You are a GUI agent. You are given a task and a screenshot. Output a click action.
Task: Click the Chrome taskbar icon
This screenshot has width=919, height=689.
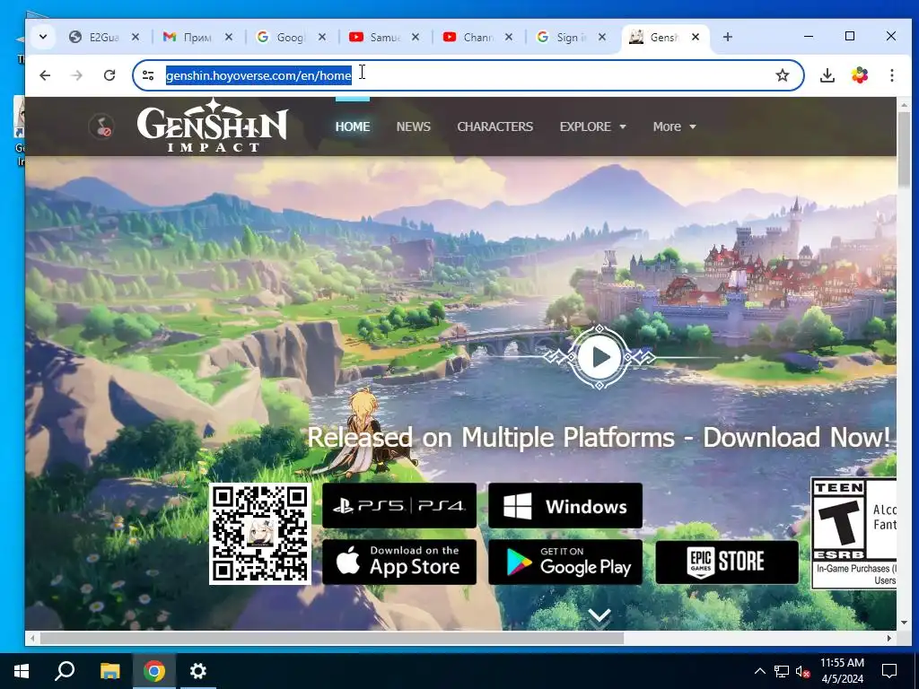(154, 671)
